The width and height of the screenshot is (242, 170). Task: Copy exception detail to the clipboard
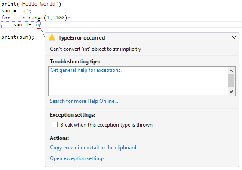[x=93, y=148]
